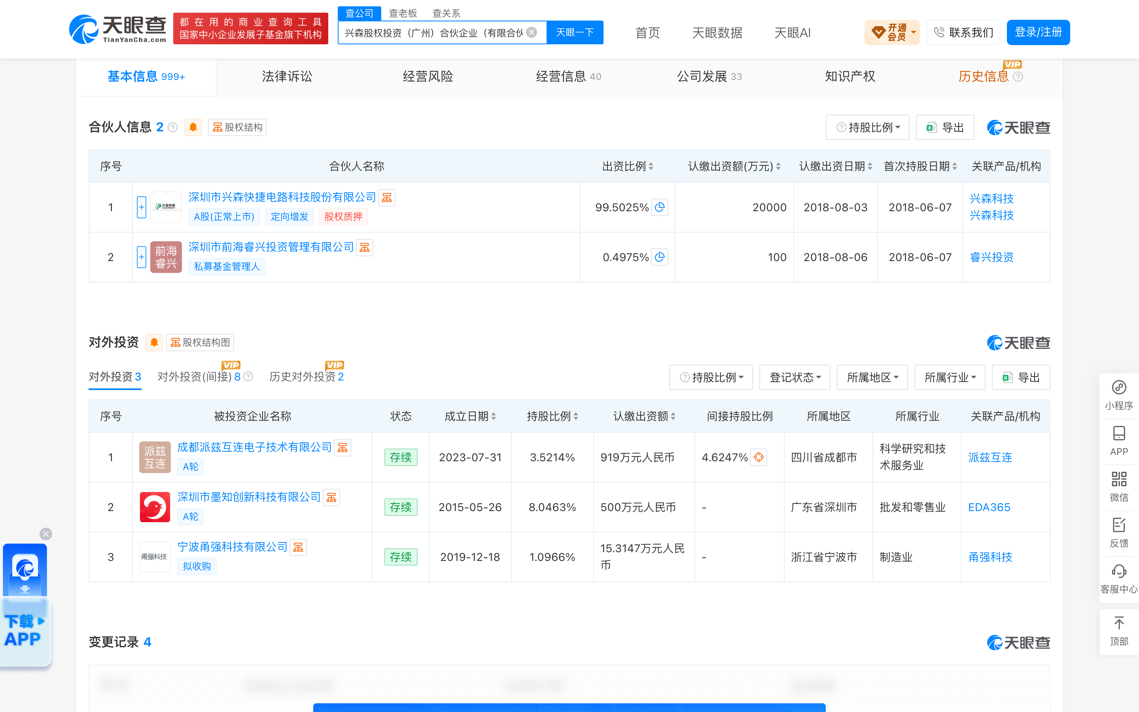Open the 客服中心 headset sidebar icon
This screenshot has height=712, width=1139.
click(x=1119, y=579)
